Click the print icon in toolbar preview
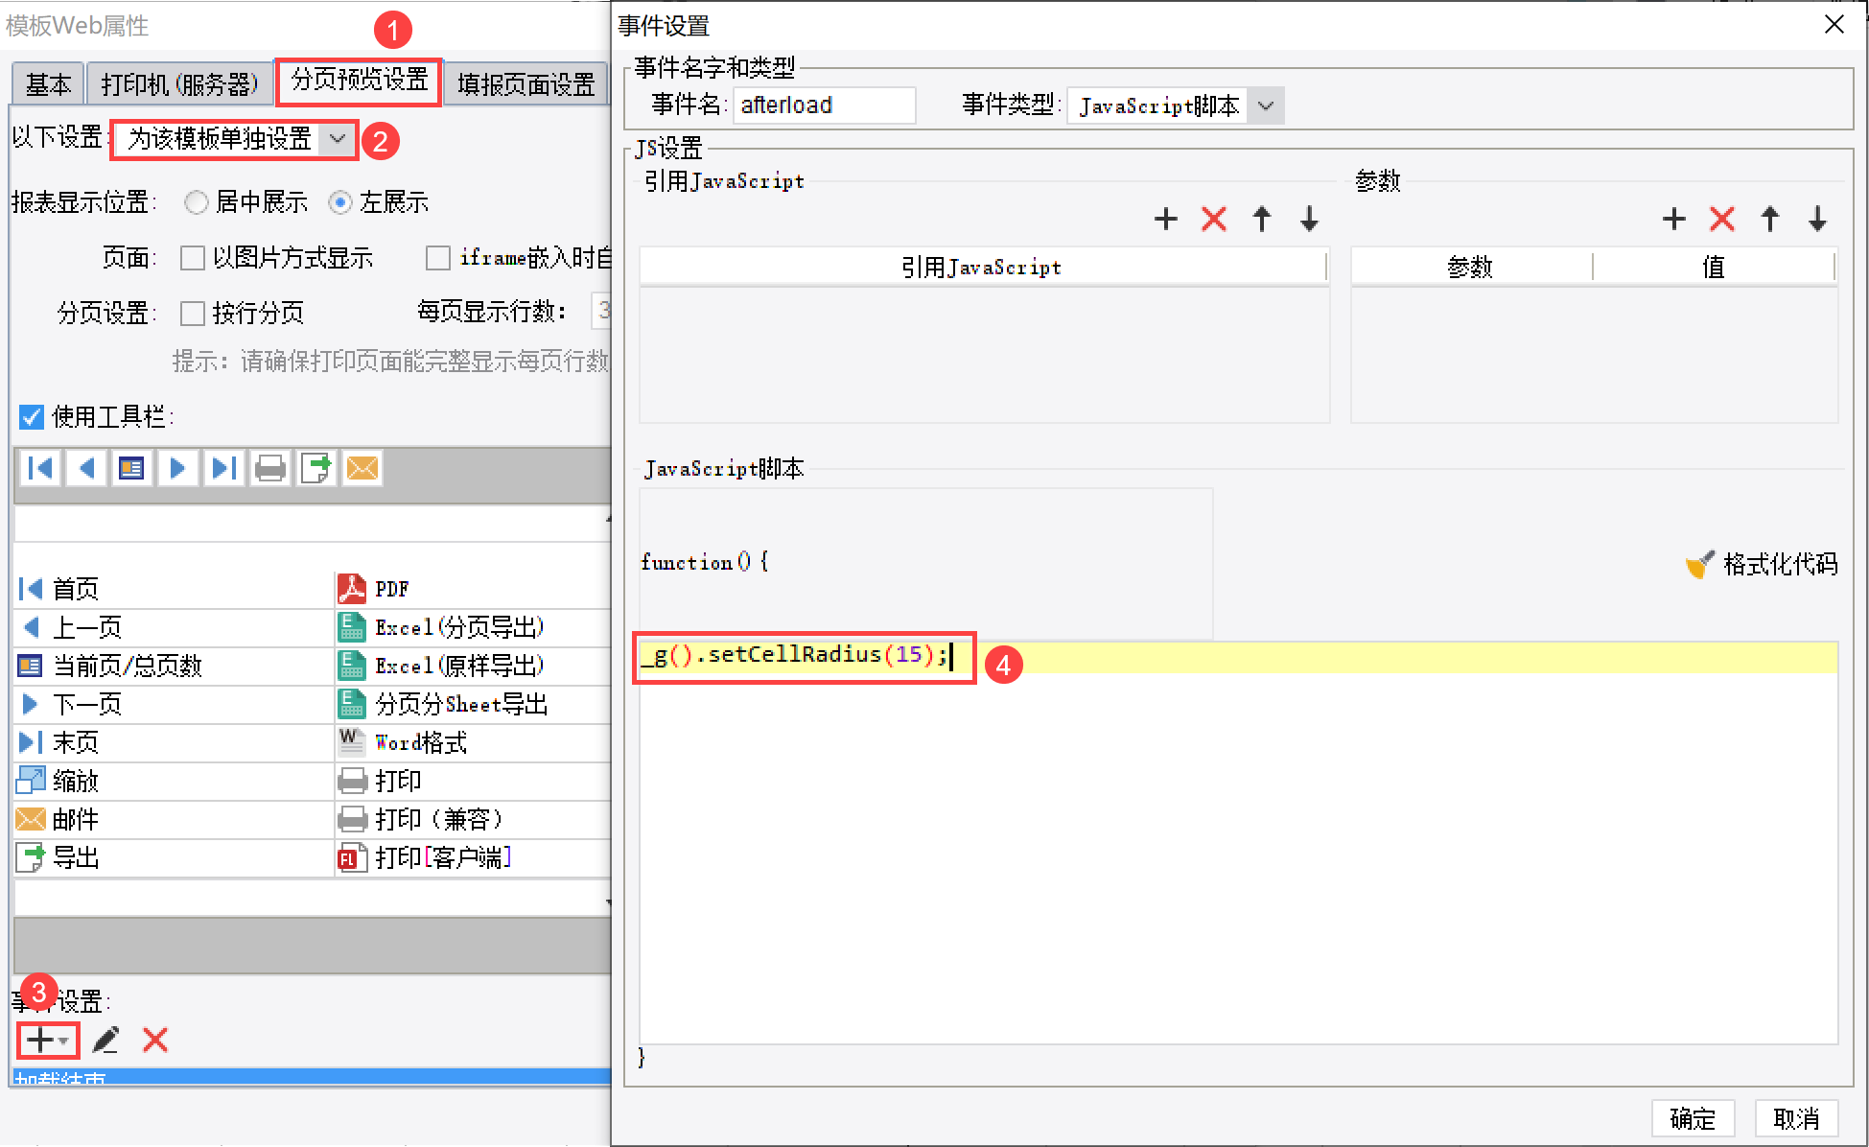1869x1147 pixels. tap(270, 468)
